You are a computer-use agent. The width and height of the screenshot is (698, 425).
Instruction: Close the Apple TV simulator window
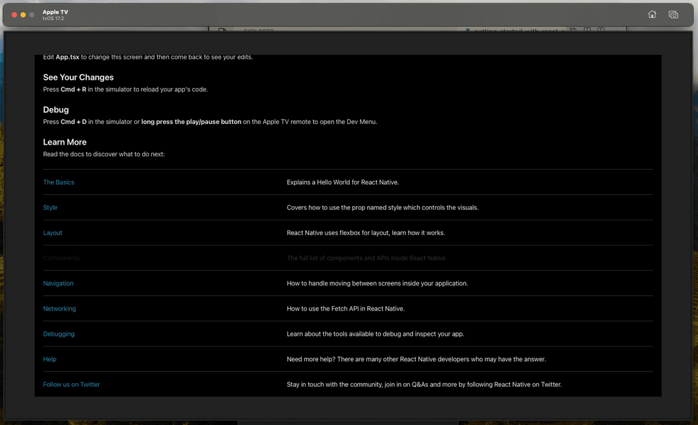coord(14,15)
